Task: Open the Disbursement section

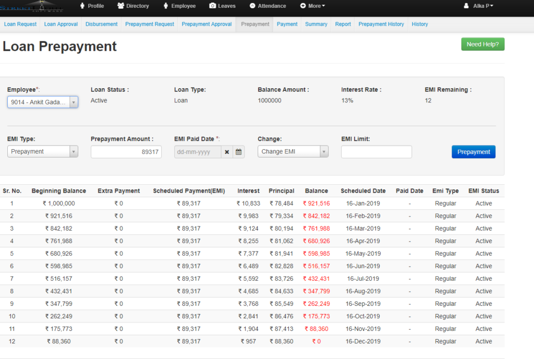Action: click(101, 24)
